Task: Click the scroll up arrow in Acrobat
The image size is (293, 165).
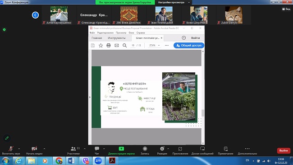Action: (x=203, y=51)
